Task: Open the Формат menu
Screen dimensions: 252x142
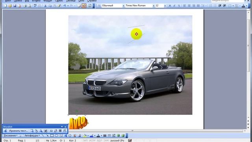Action: [48, 1]
